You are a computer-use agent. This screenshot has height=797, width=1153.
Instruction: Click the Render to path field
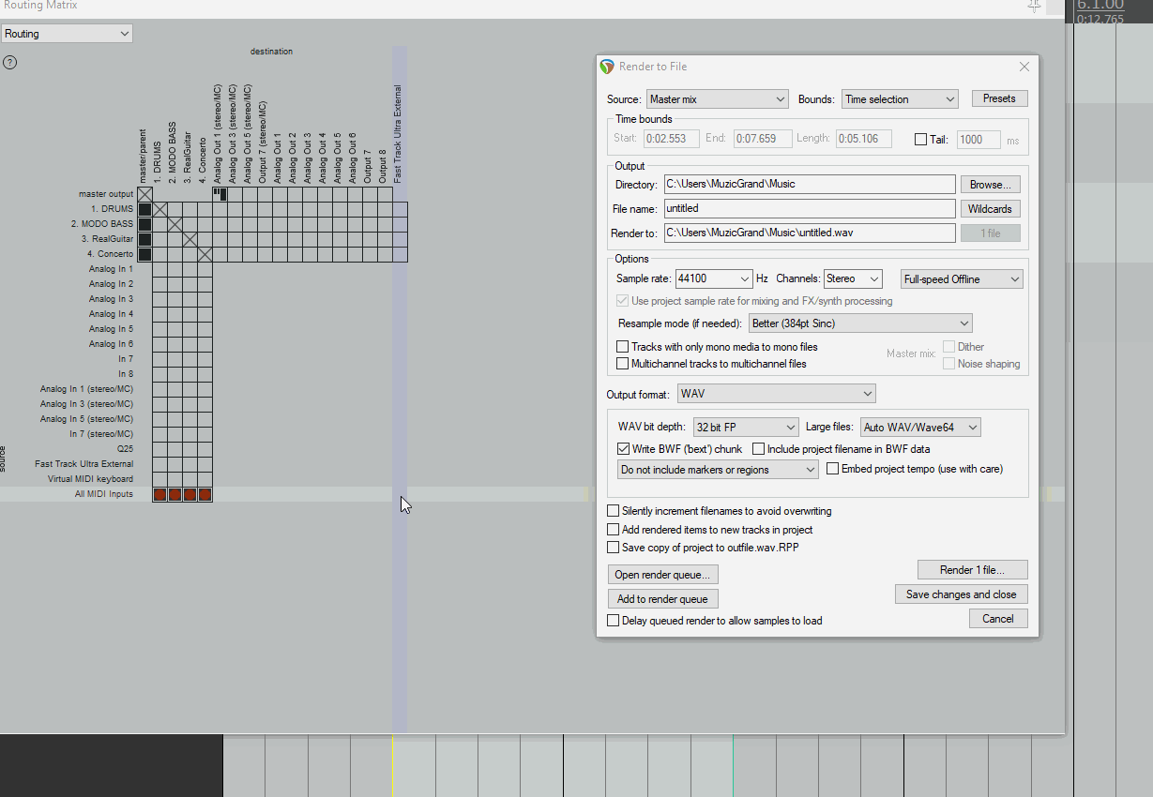coord(810,233)
